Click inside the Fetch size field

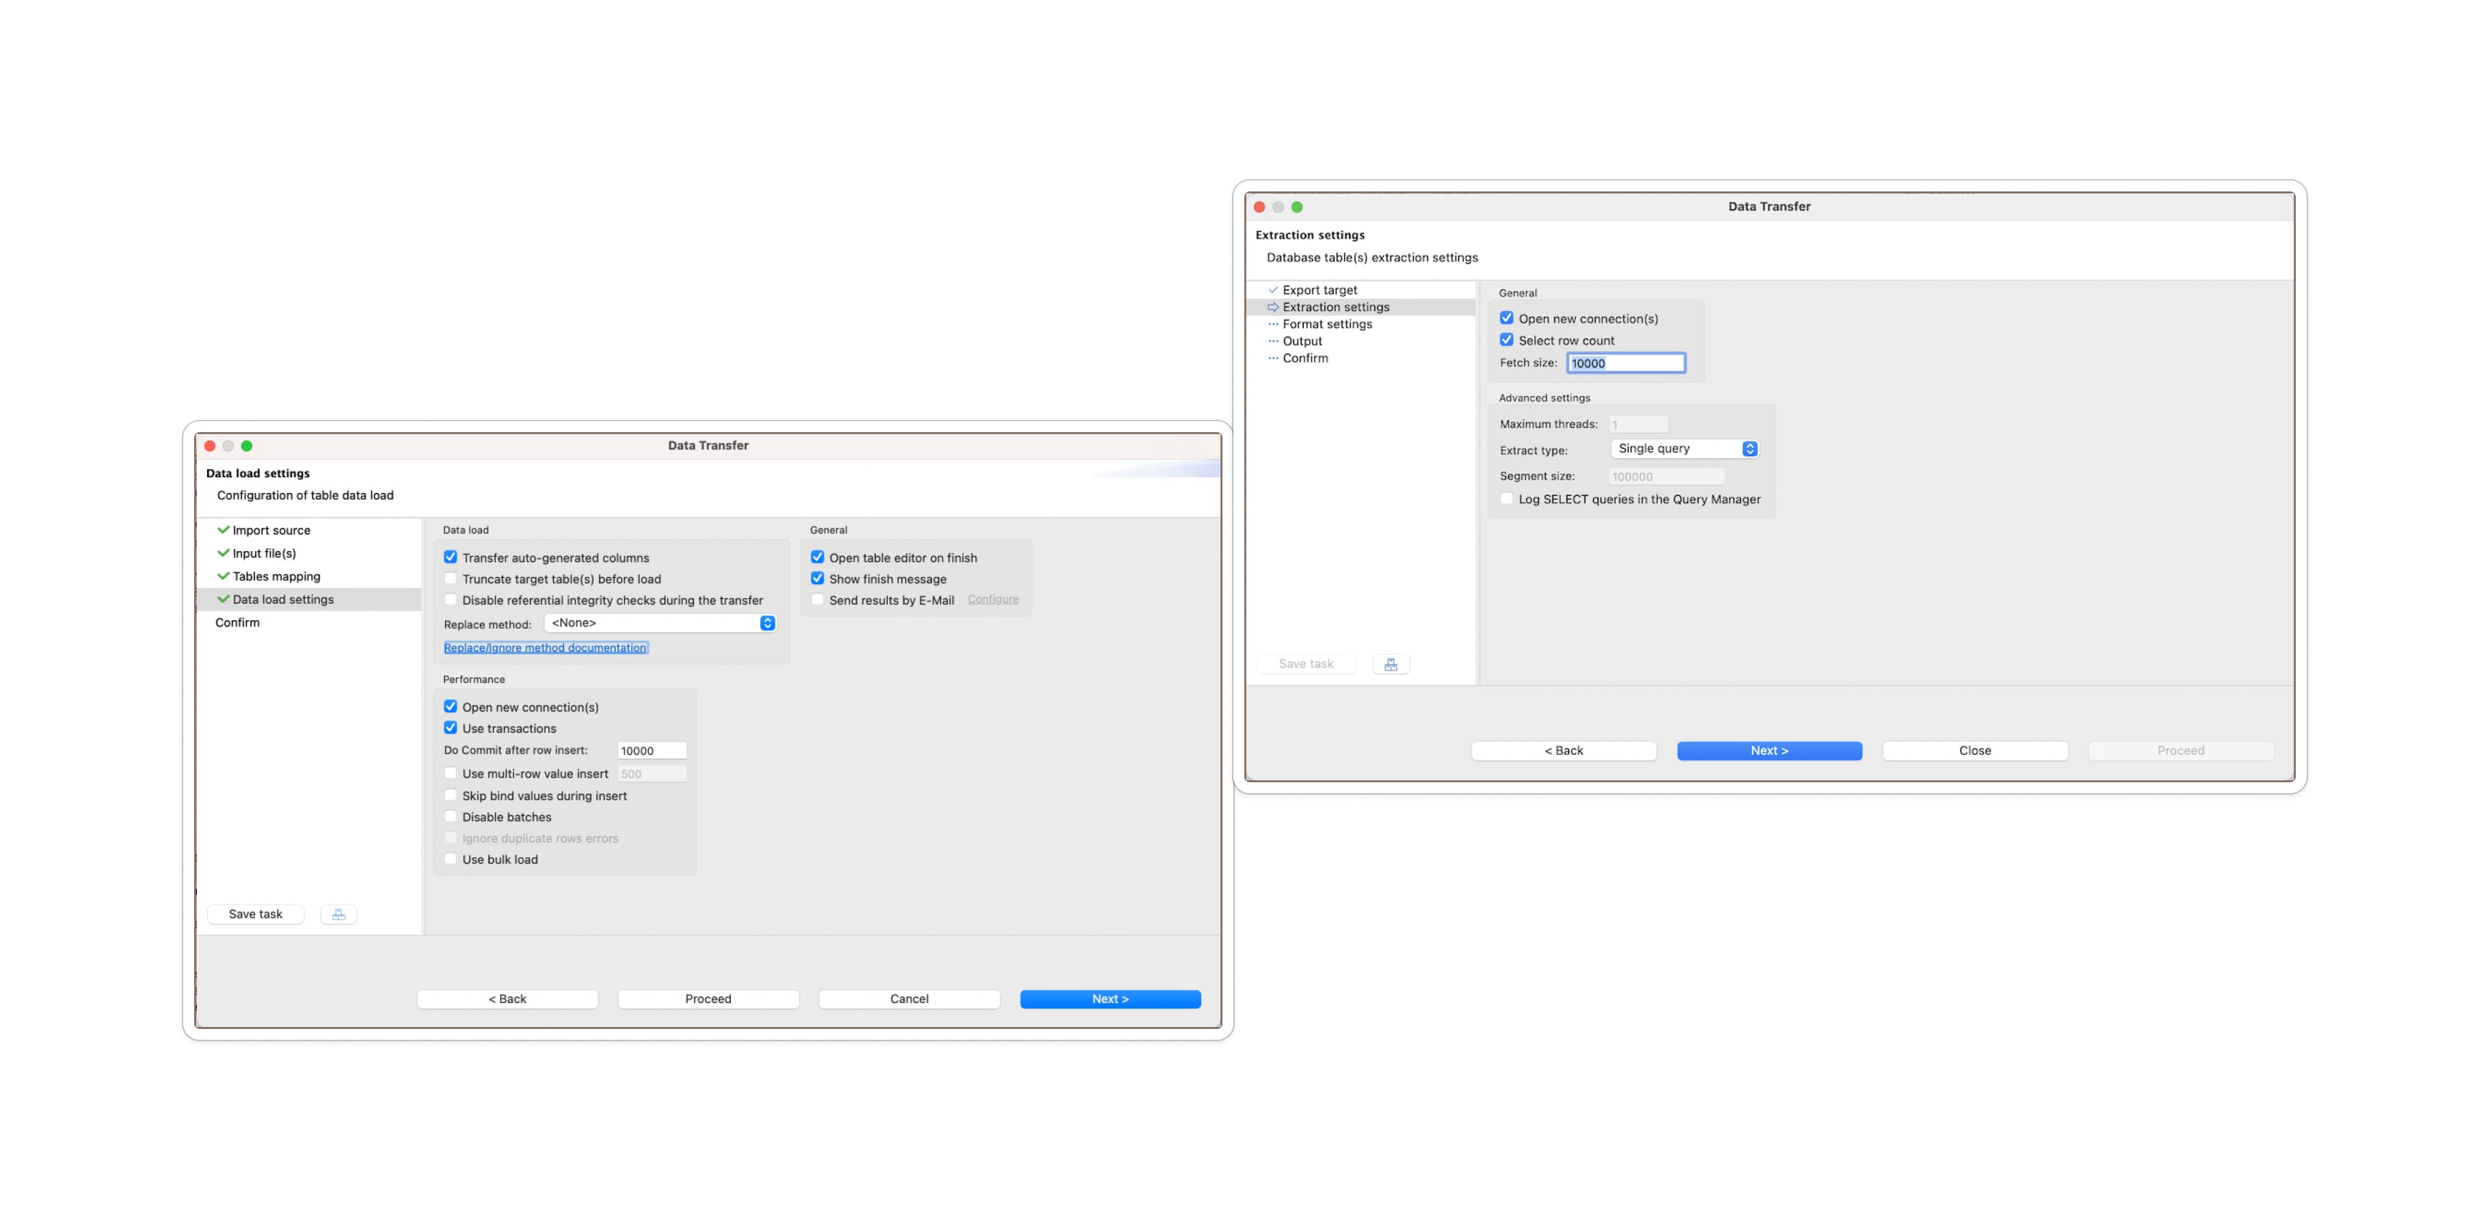point(1626,362)
